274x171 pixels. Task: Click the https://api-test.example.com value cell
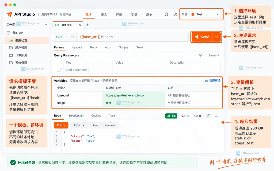pos(134,95)
